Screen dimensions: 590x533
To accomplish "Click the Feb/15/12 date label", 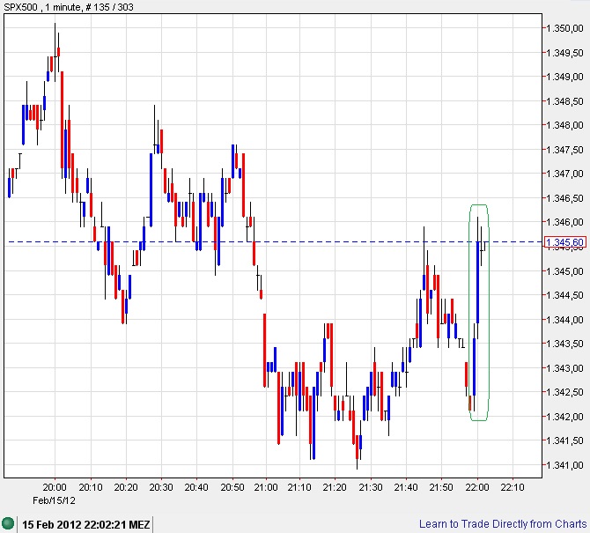I will pos(54,500).
